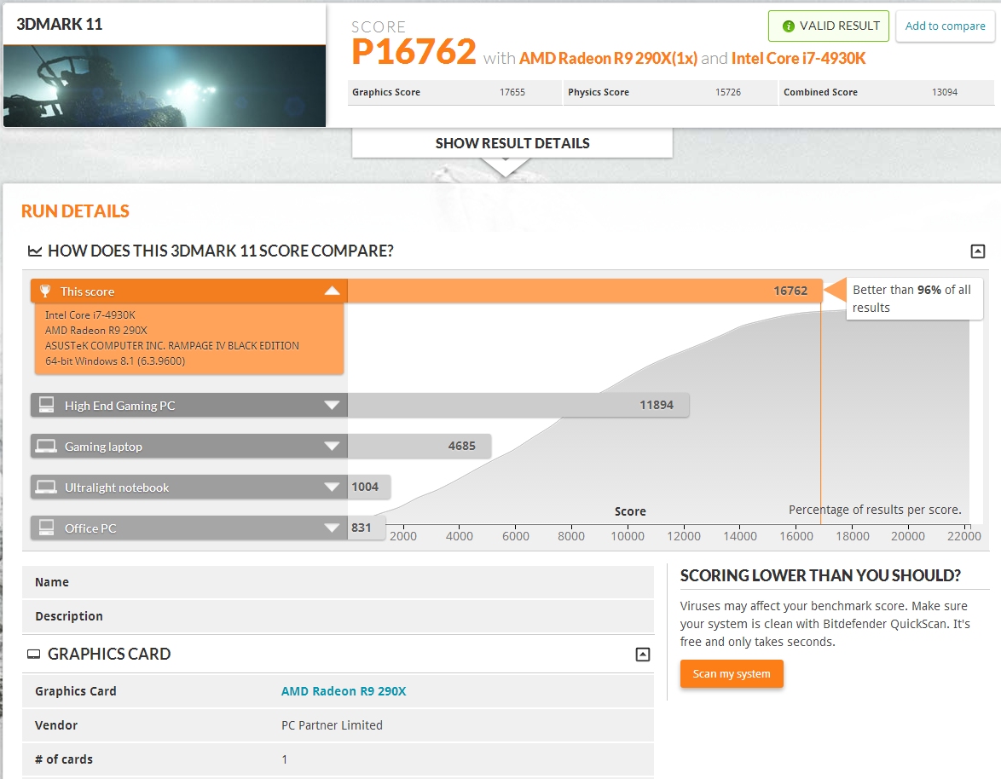Image resolution: width=1001 pixels, height=779 pixels.
Task: Expand the Ultralight notebook row
Action: click(332, 487)
